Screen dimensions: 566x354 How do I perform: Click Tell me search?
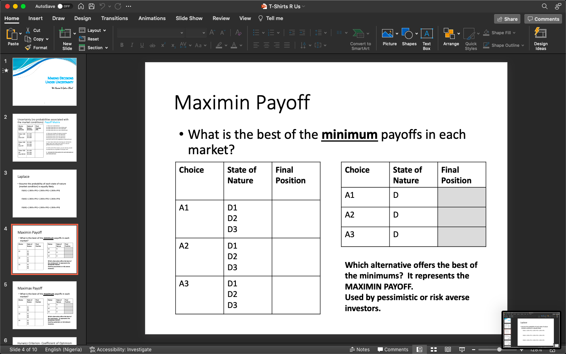coord(271,18)
